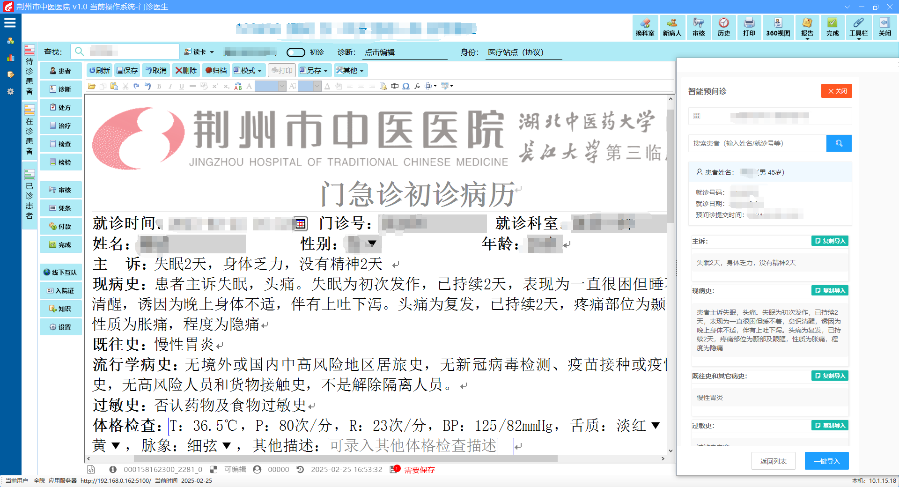899x487 pixels.
Task: Toggle underline formatting in editor toolbar
Action: click(182, 86)
